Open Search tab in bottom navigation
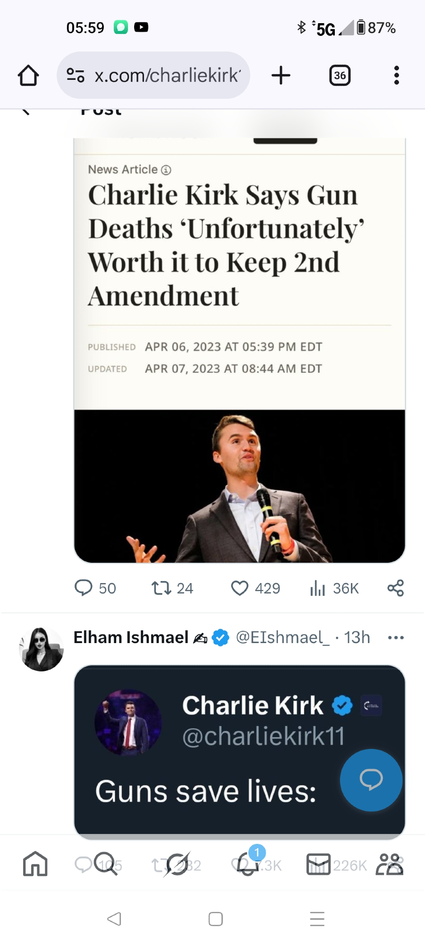Screen dimensions: 425x945 click(x=105, y=865)
